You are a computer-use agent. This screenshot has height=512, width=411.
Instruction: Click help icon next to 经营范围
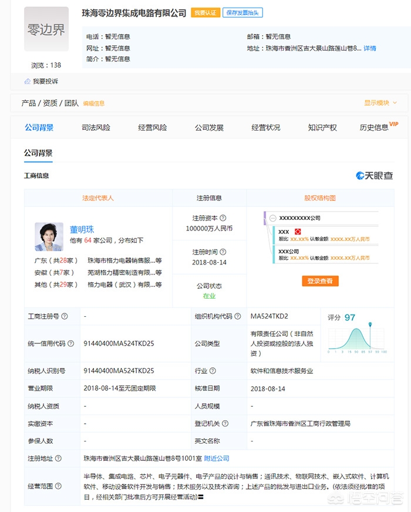[58, 486]
